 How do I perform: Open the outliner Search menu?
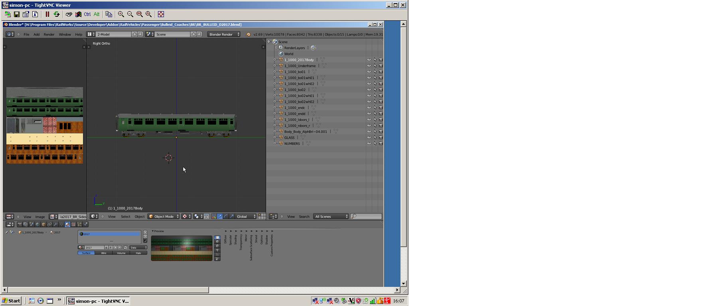pos(304,216)
